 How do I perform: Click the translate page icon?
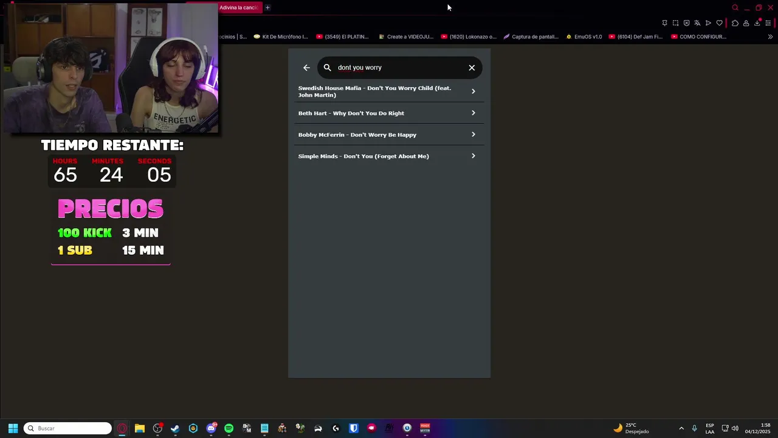pyautogui.click(x=697, y=23)
